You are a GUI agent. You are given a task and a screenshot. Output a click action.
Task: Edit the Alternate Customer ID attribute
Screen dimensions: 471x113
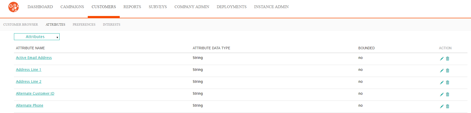(x=442, y=94)
